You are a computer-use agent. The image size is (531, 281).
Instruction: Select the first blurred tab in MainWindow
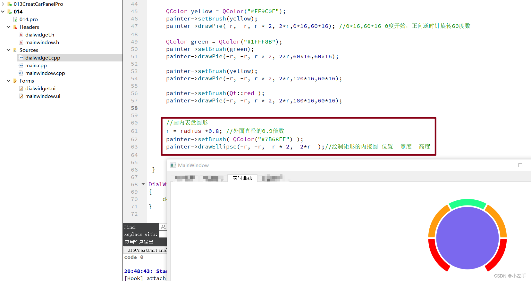coord(185,178)
